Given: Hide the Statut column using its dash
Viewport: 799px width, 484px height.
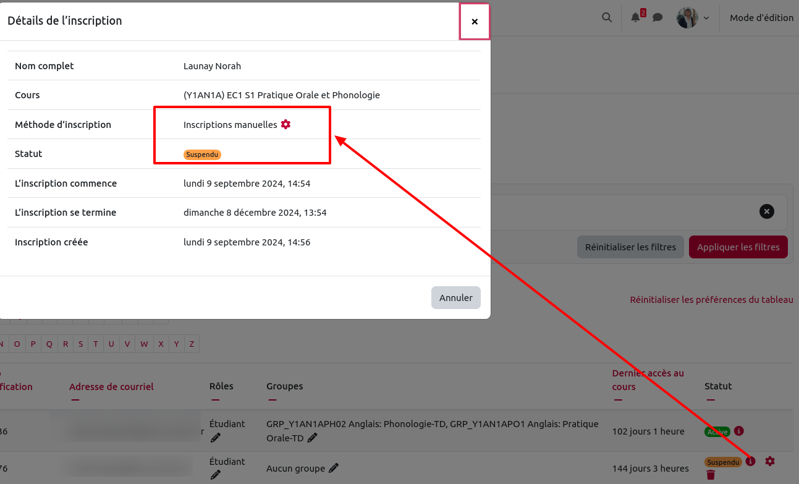Looking at the screenshot, I should [710, 400].
